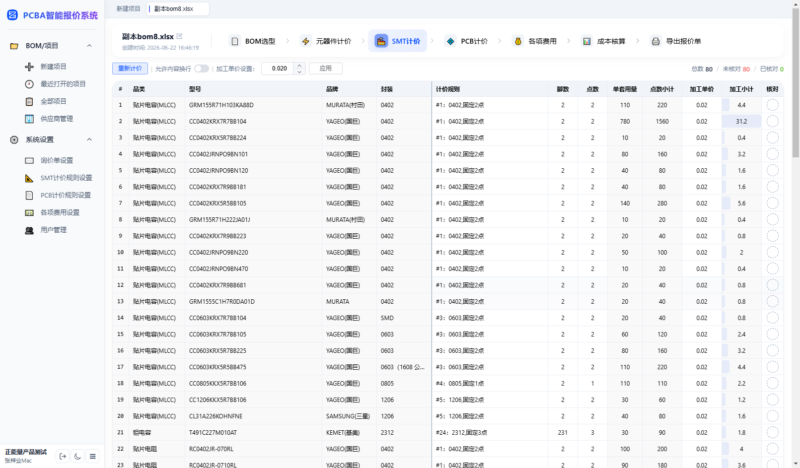Open the 新建项目 tab

(x=128, y=9)
